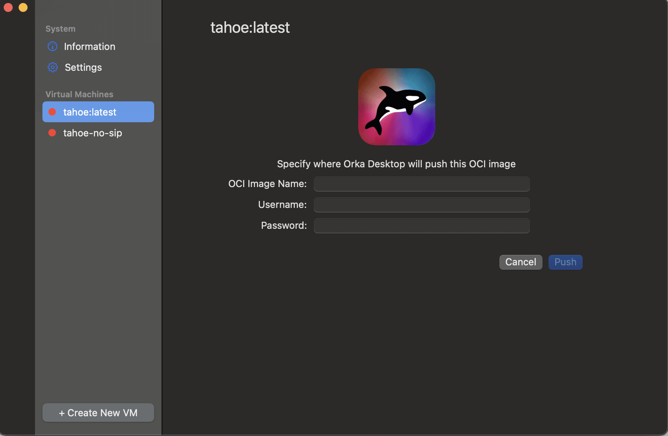Click the Settings gear icon
Screen dimensions: 668x436
[x=53, y=67]
